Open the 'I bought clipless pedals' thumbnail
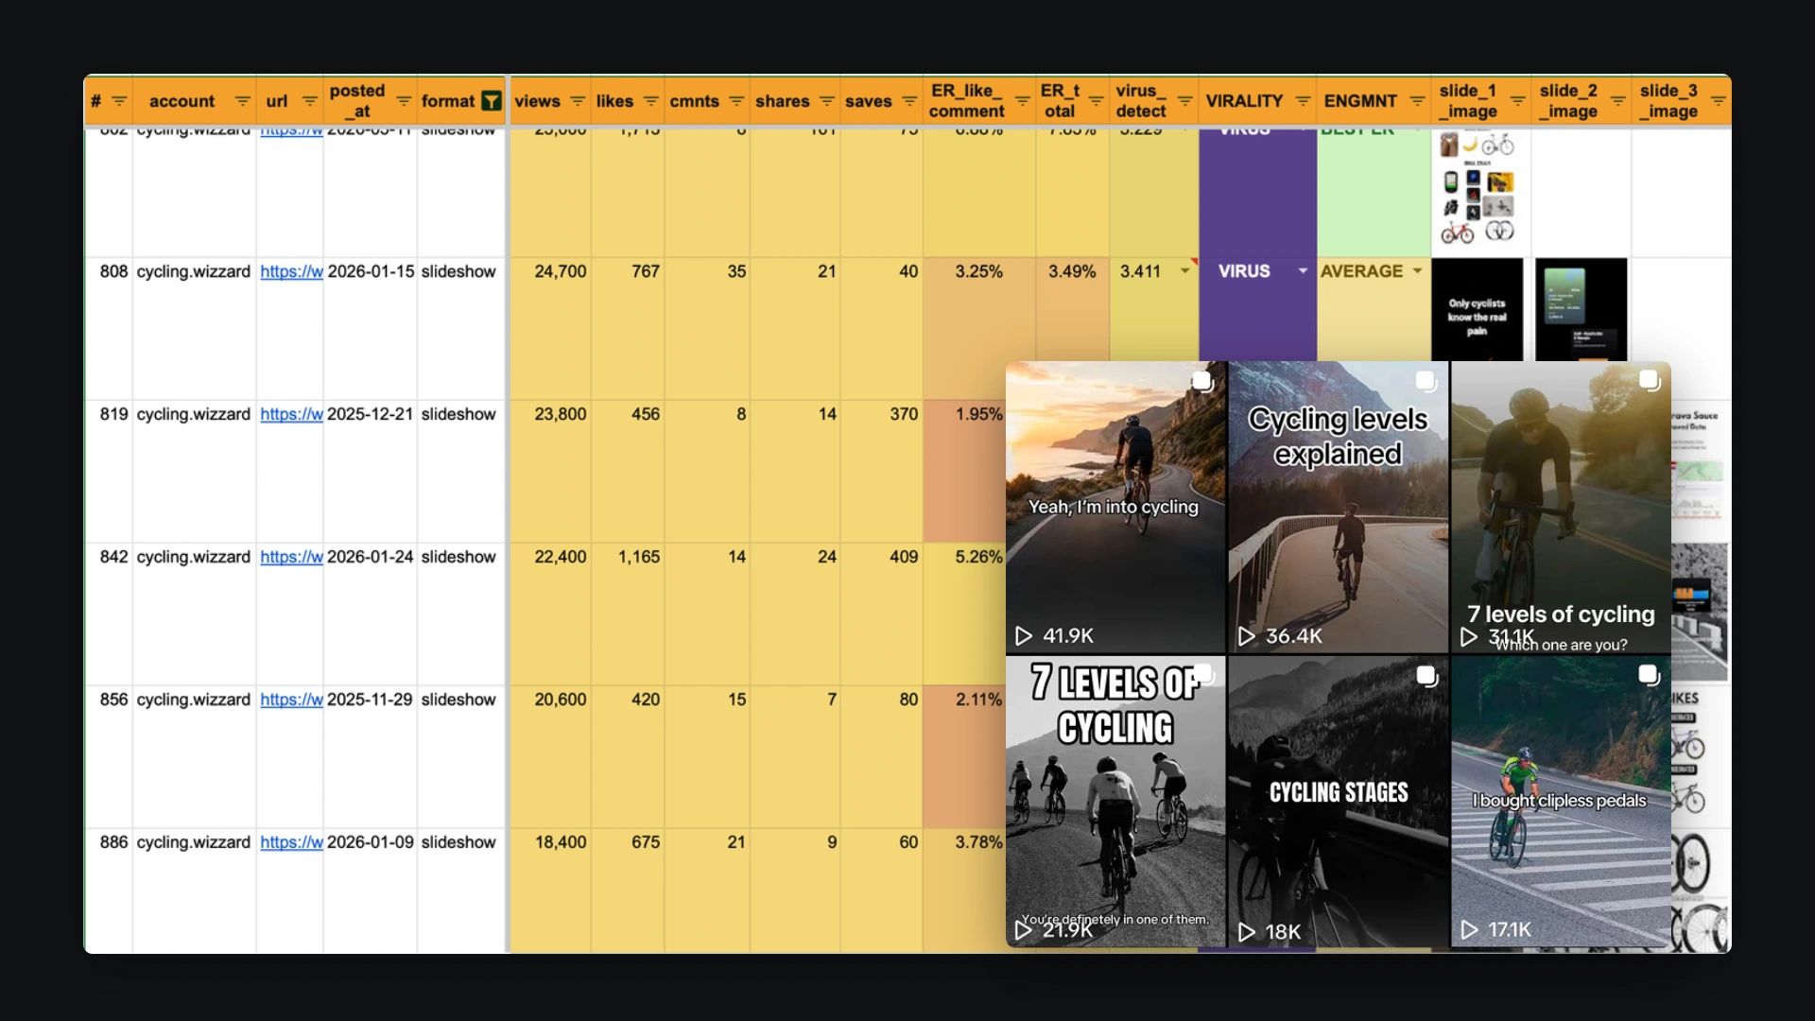Screen dimensions: 1815x1021 pos(1561,802)
